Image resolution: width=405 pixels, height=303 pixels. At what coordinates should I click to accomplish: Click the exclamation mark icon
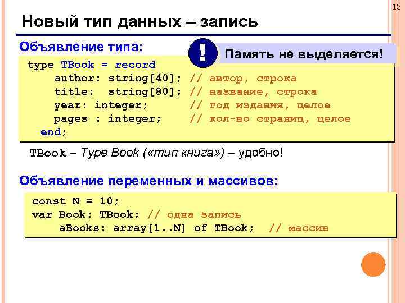coord(202,53)
